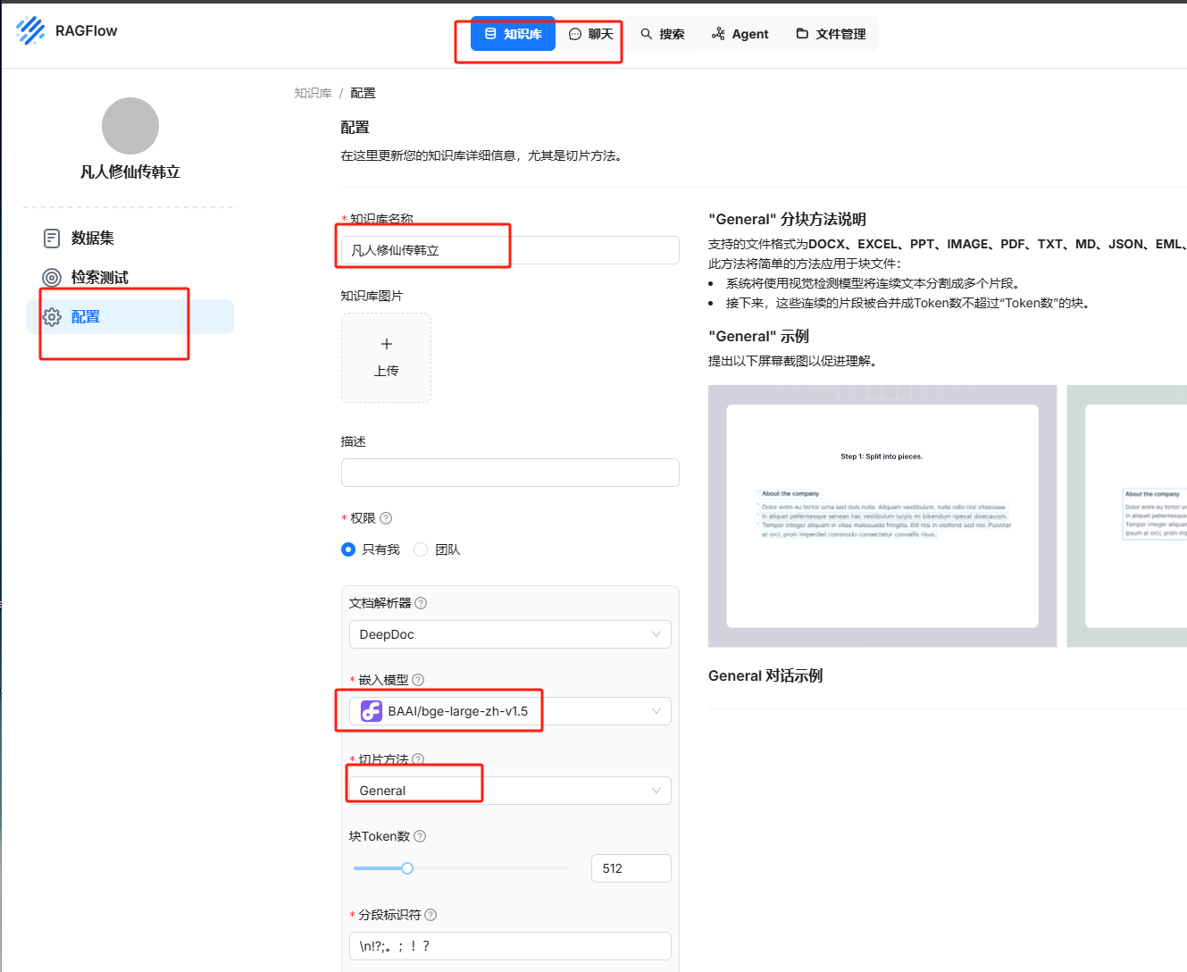1187x972 pixels.
Task: Open 配置 in the sidebar
Action: (130, 316)
